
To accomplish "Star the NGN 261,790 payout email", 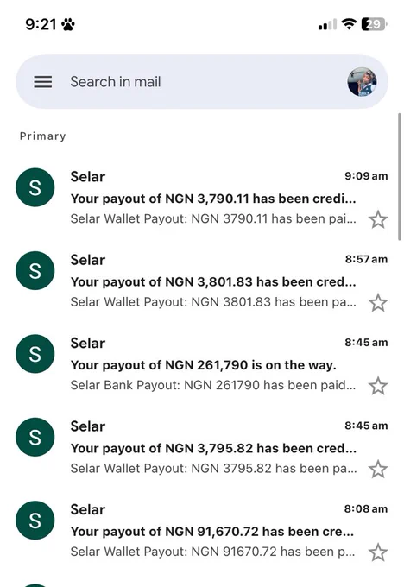I will click(378, 386).
